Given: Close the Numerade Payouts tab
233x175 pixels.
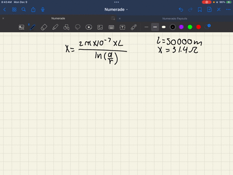Looking at the screenshot, I should [119, 18].
